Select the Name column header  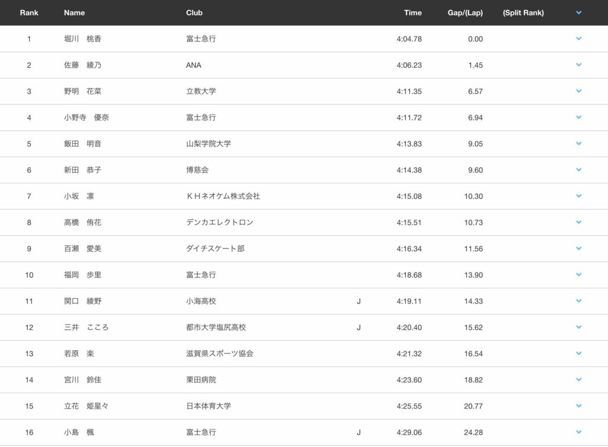pyautogui.click(x=74, y=12)
